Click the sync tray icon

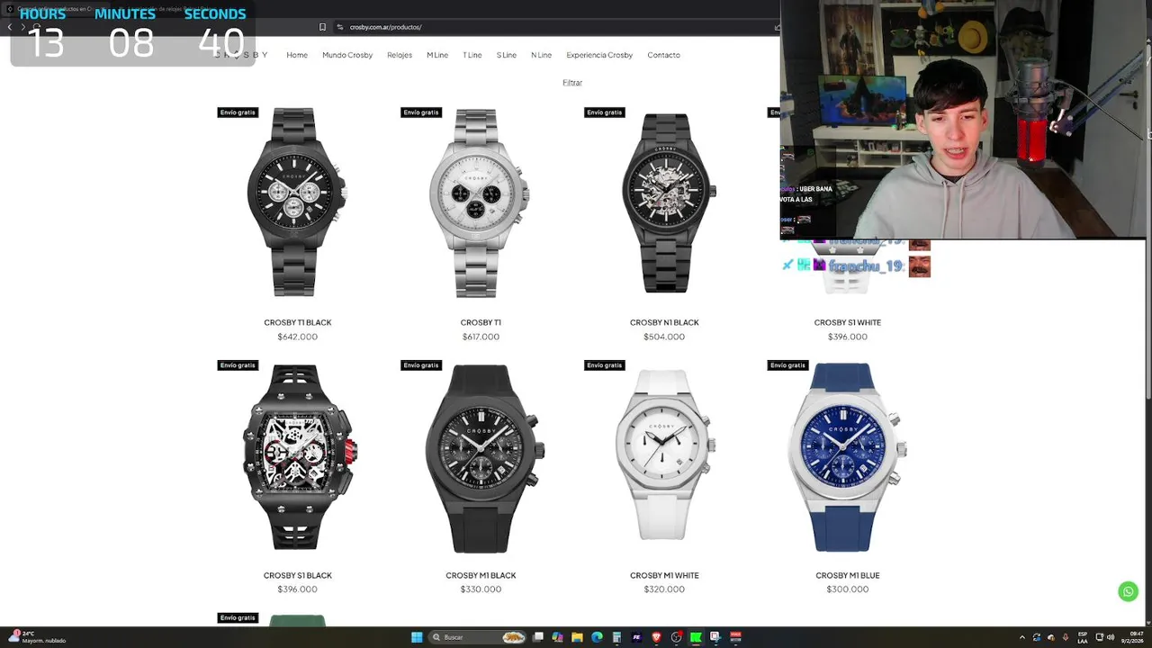(x=1037, y=637)
